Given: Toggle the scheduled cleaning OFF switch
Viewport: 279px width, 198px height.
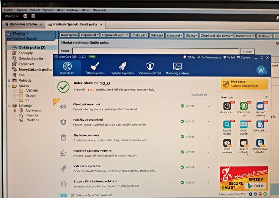Looking at the screenshot, I should tap(62, 195).
